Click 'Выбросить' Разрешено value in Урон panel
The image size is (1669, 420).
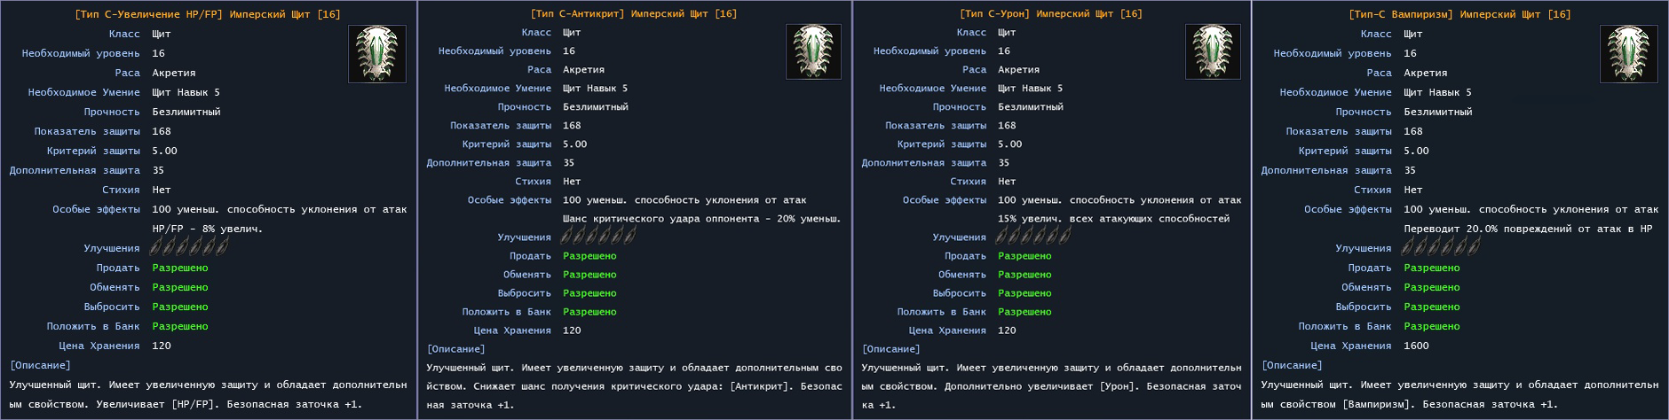coord(1024,292)
